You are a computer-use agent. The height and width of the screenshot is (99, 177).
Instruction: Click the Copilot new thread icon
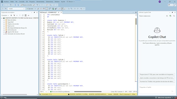[170, 16]
